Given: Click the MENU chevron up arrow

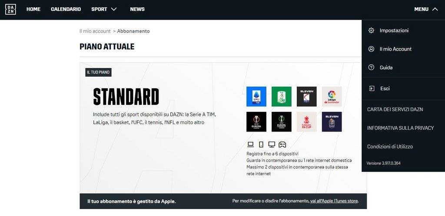Looking at the screenshot, I should pyautogui.click(x=435, y=10).
